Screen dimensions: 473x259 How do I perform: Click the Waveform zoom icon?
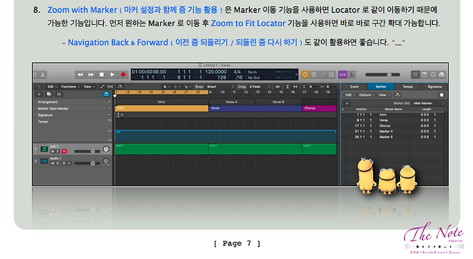point(277,87)
